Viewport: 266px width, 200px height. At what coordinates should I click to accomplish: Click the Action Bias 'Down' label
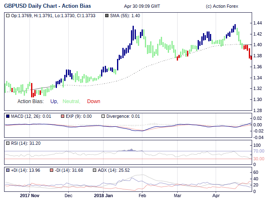(x=93, y=101)
